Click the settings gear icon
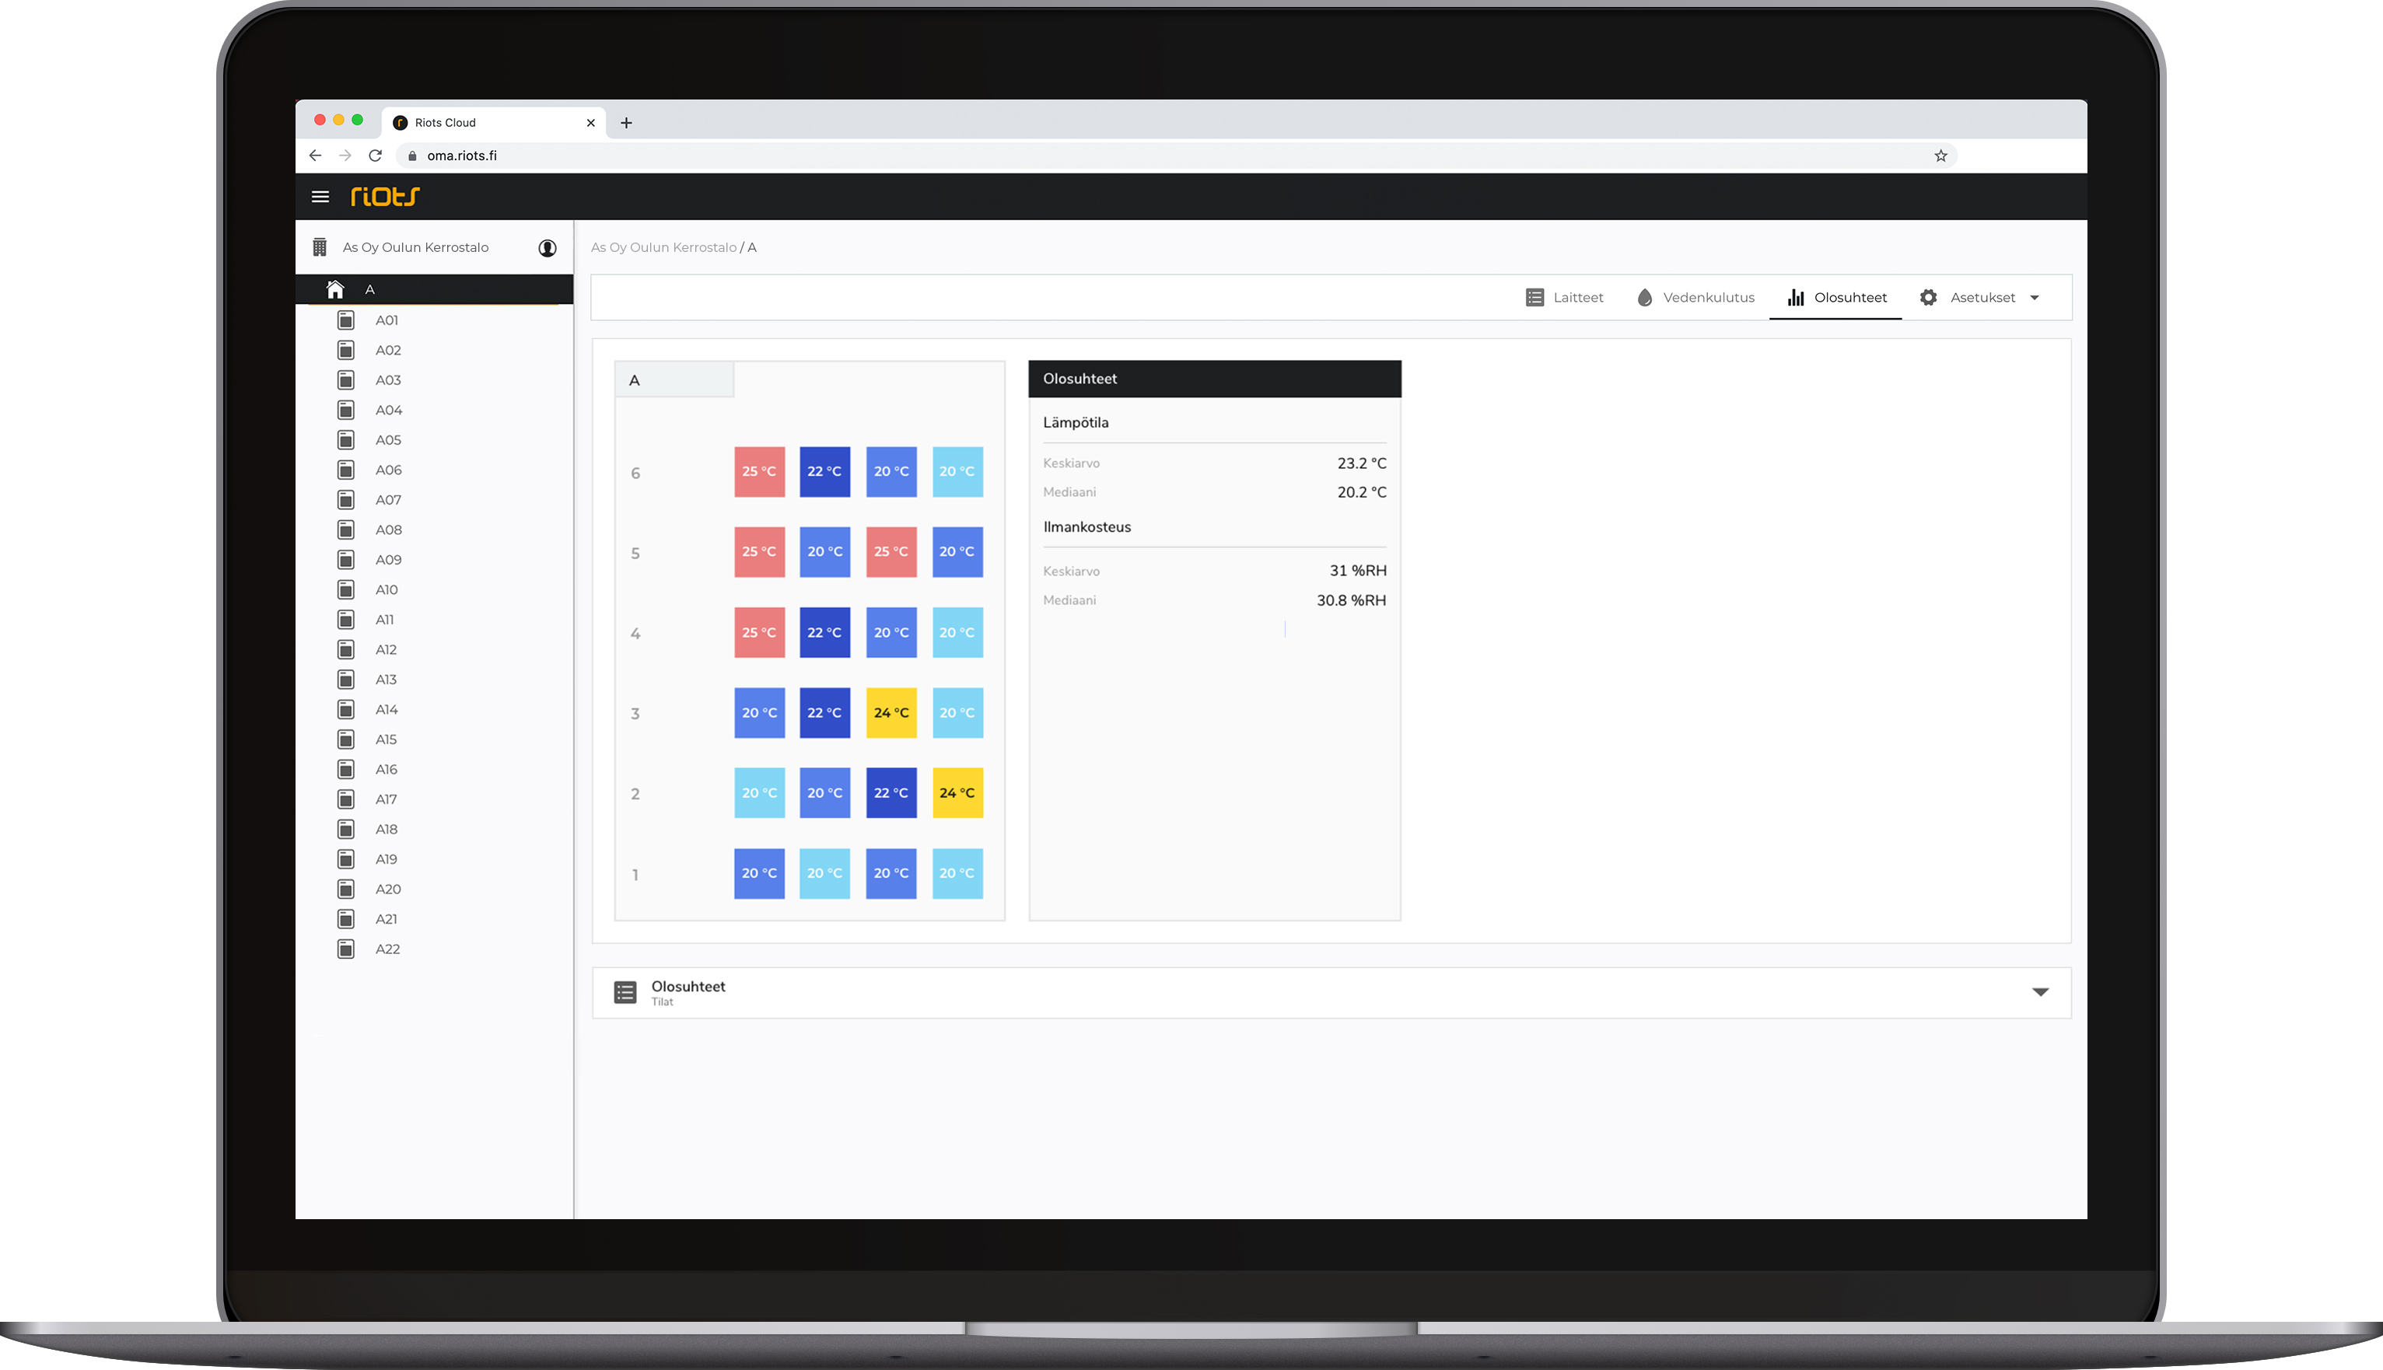This screenshot has height=1370, width=2383. 1928,296
